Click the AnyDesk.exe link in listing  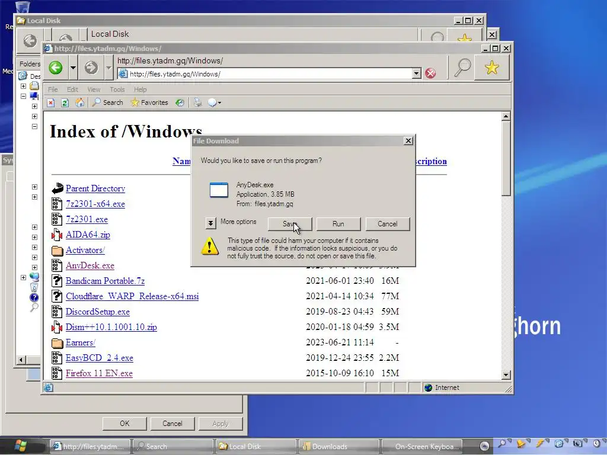(x=90, y=265)
